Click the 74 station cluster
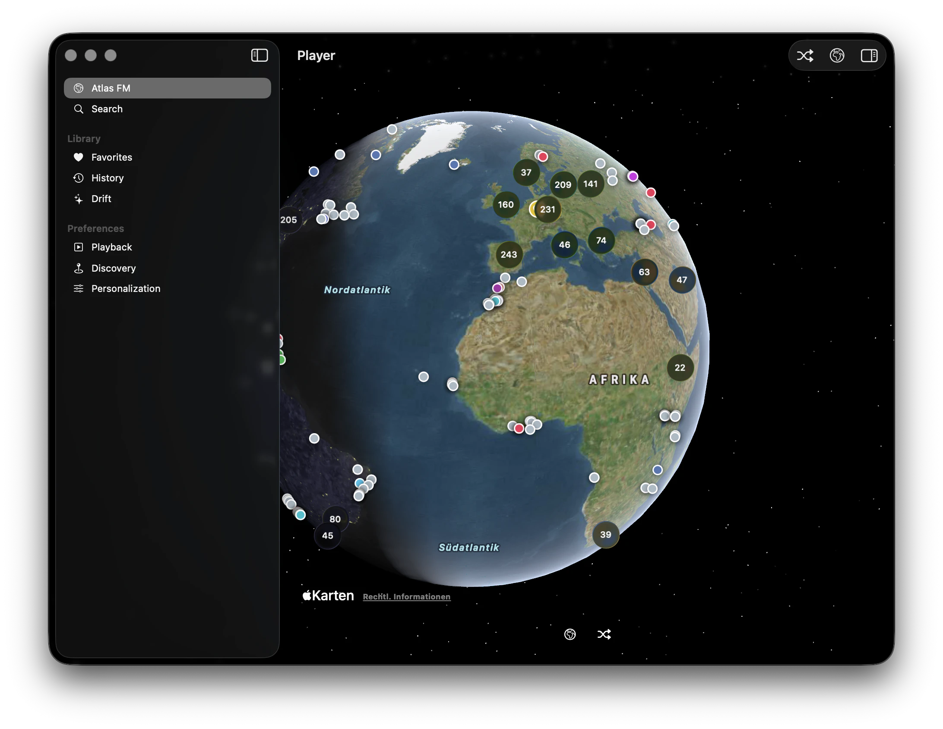Screen dimensions: 943x729 tap(601, 240)
